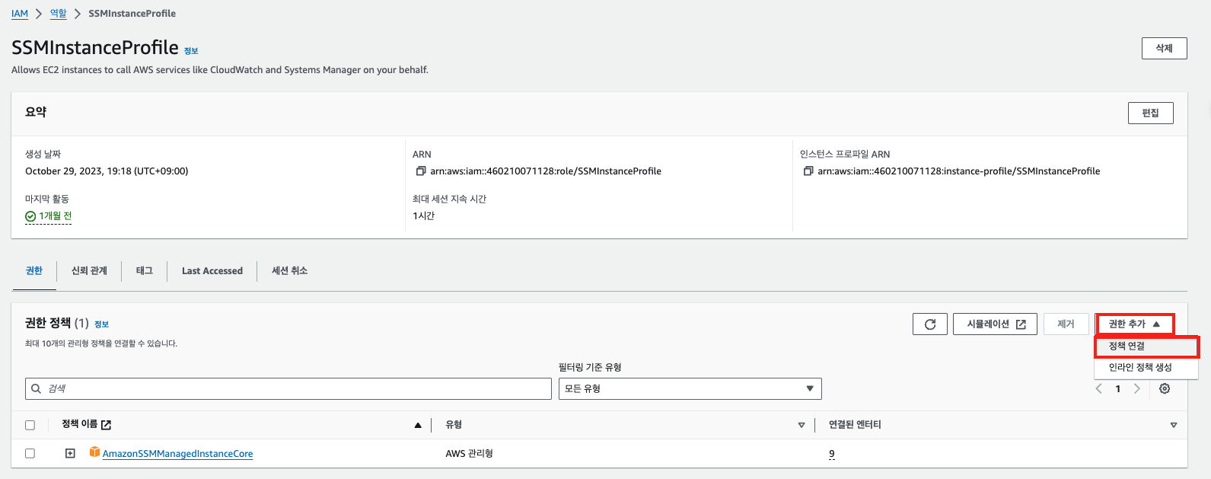1211x479 pixels.
Task: Click the next page arrow
Action: pyautogui.click(x=1136, y=389)
